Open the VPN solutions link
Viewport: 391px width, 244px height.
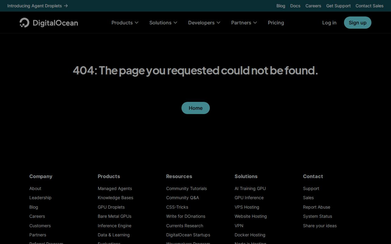point(239,226)
